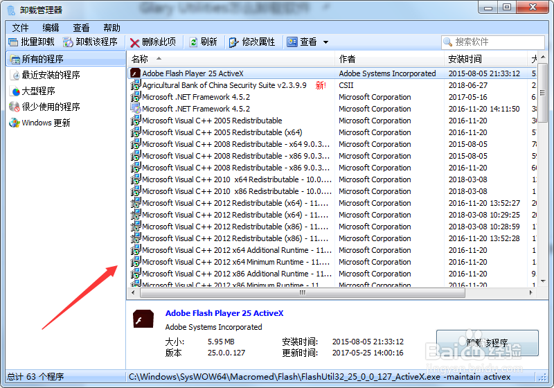The width and height of the screenshot is (554, 388).
Task: Click the Visual C++ 2010 x86 row icon
Action: coord(136,191)
